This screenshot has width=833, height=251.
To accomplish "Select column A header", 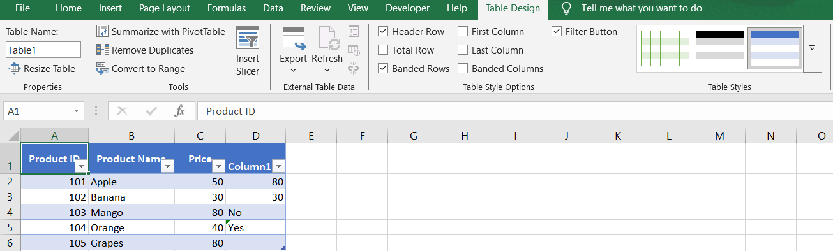I will click(x=54, y=136).
